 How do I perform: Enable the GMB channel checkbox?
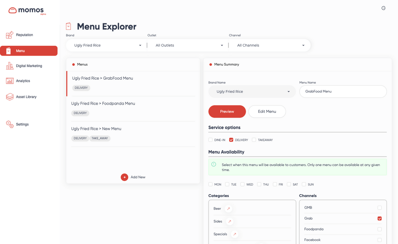pos(380,208)
